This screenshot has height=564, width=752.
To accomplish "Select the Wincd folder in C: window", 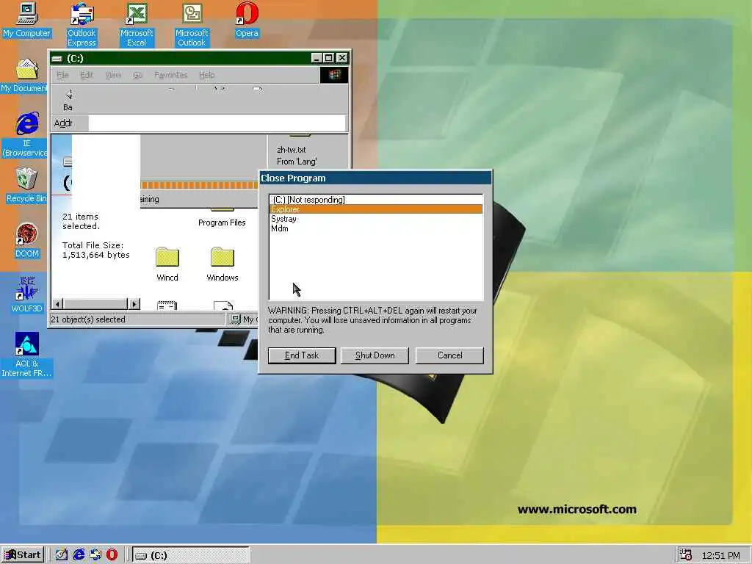I will pyautogui.click(x=167, y=264).
